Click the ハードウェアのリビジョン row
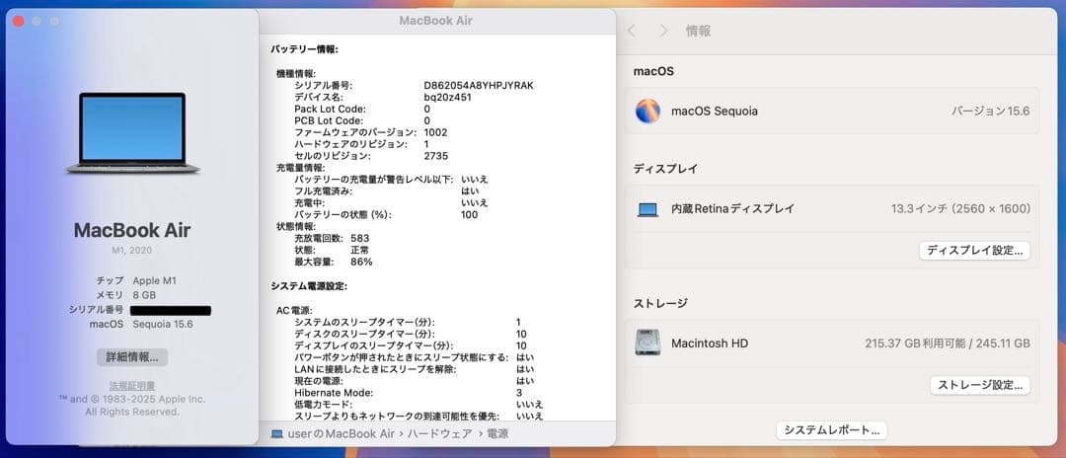This screenshot has height=458, width=1066. [x=362, y=144]
